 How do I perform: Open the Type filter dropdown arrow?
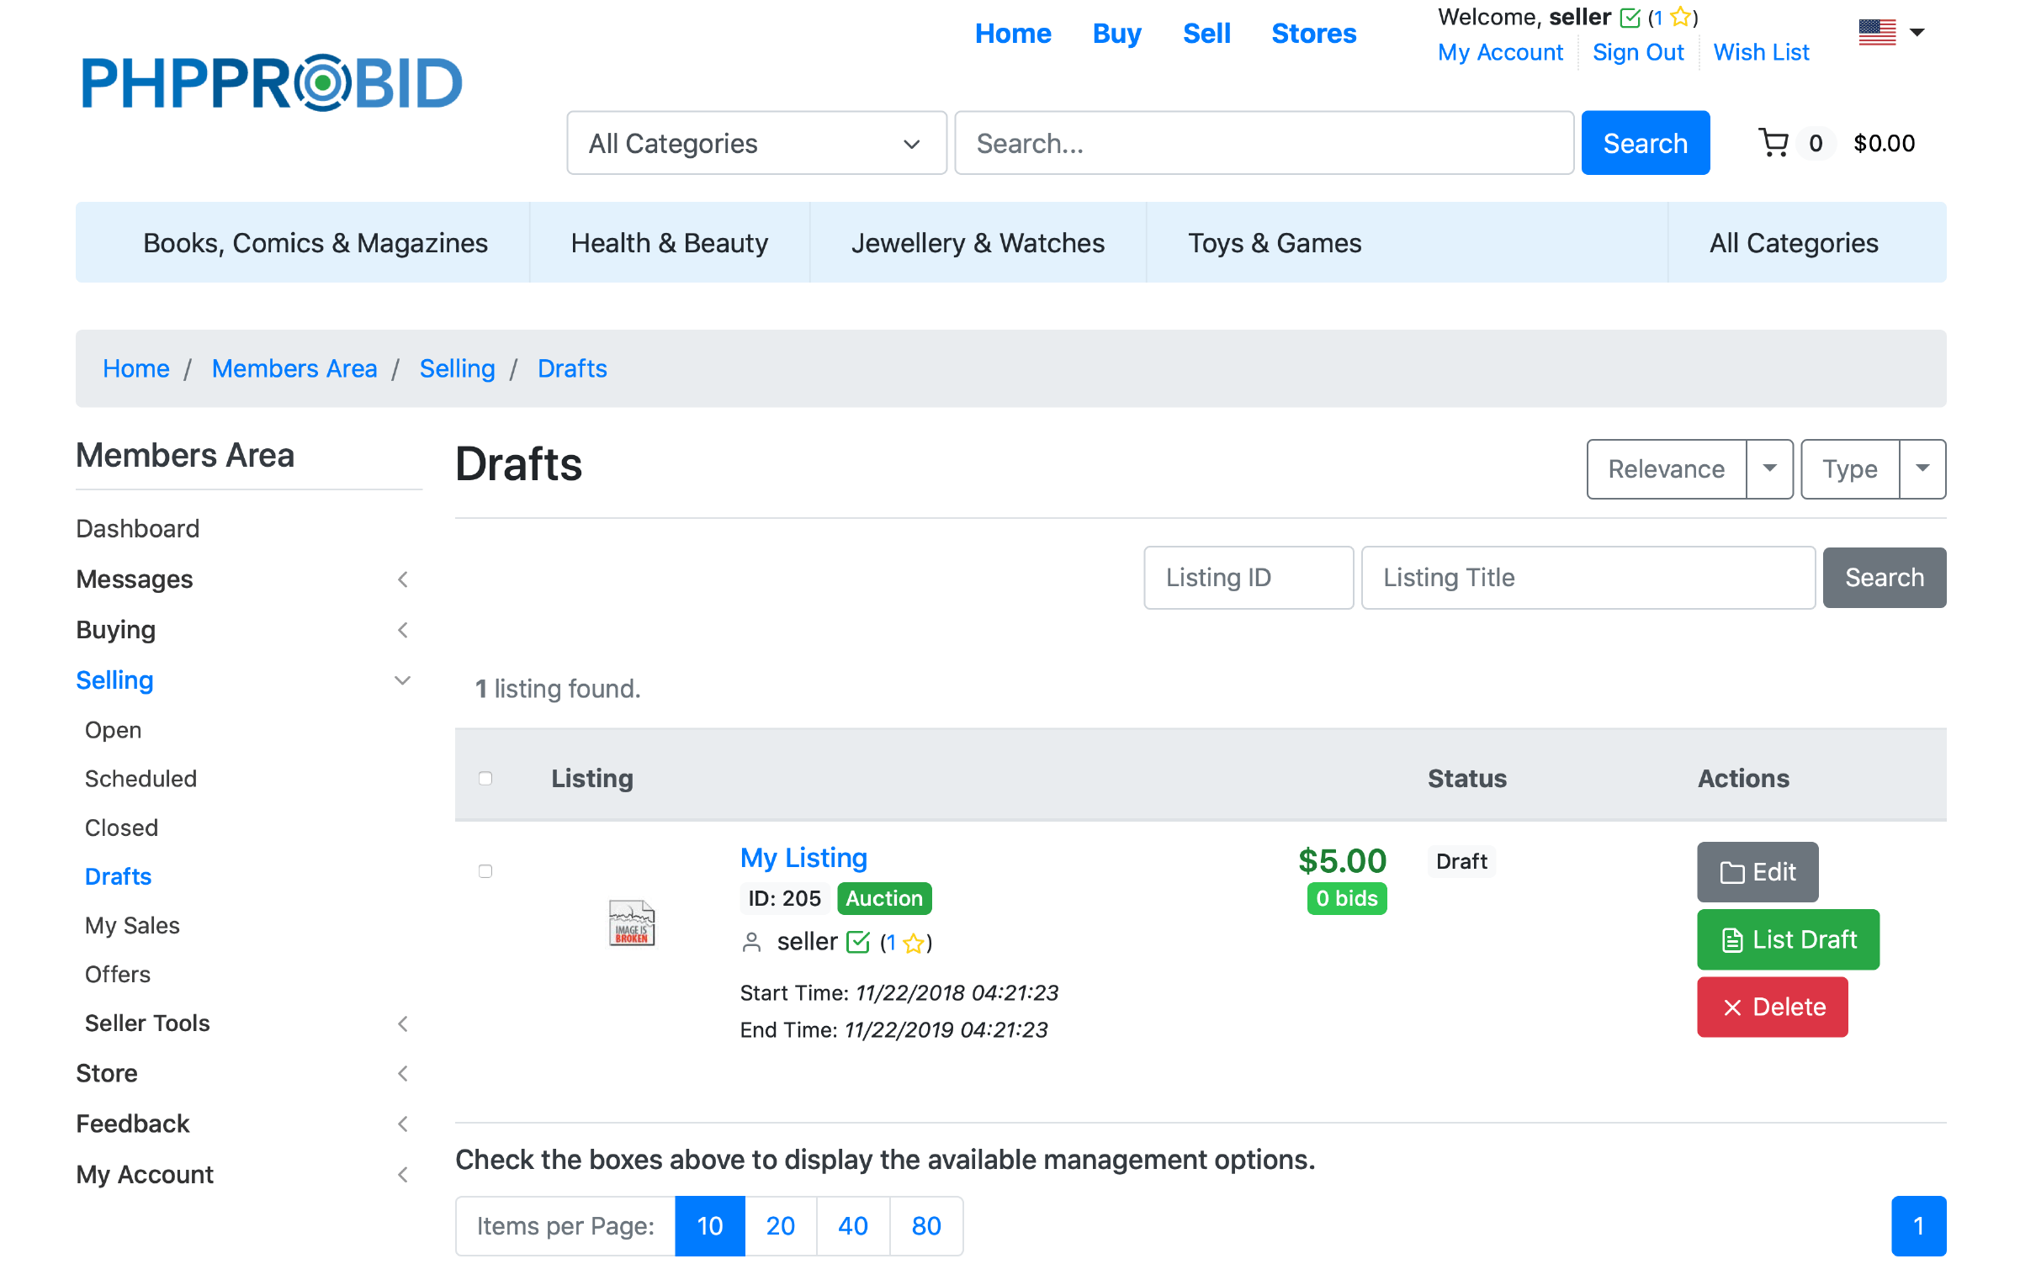point(1922,468)
